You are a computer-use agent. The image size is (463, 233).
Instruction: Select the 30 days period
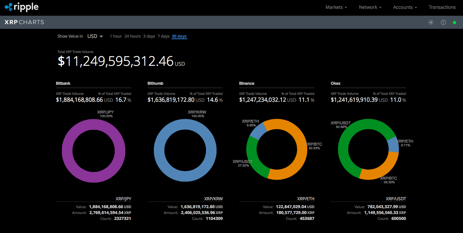coord(179,36)
